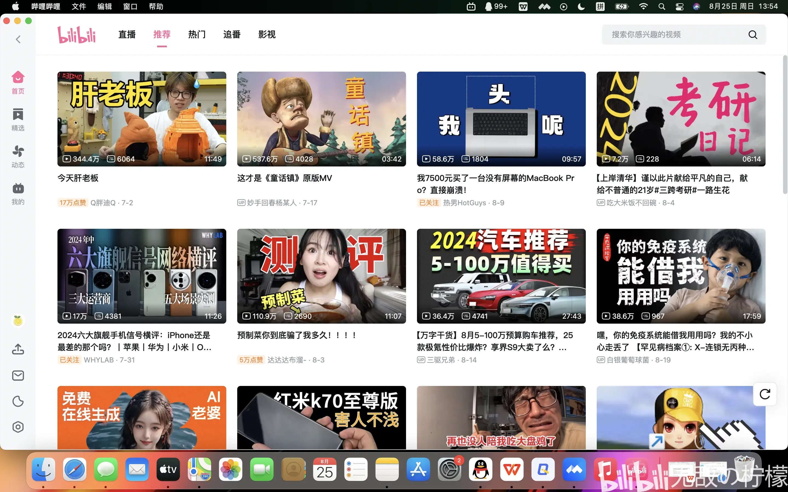Open the 考研日记 video thumbnail
This screenshot has width=788, height=492.
pyautogui.click(x=681, y=119)
